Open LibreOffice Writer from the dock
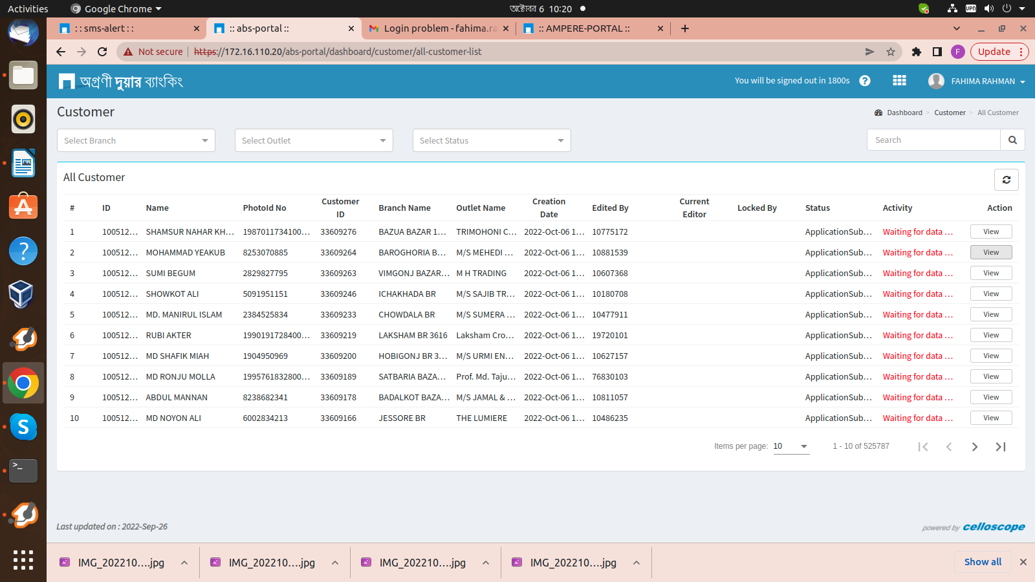Image resolution: width=1035 pixels, height=582 pixels. coord(23,163)
